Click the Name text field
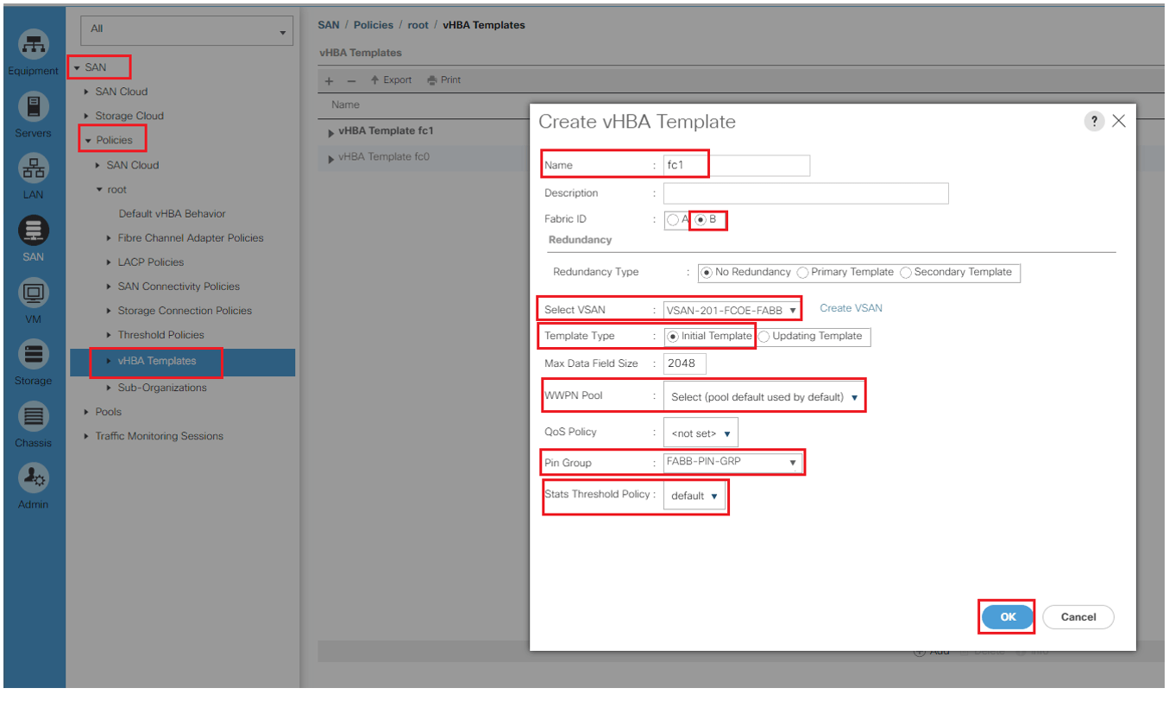 (737, 165)
